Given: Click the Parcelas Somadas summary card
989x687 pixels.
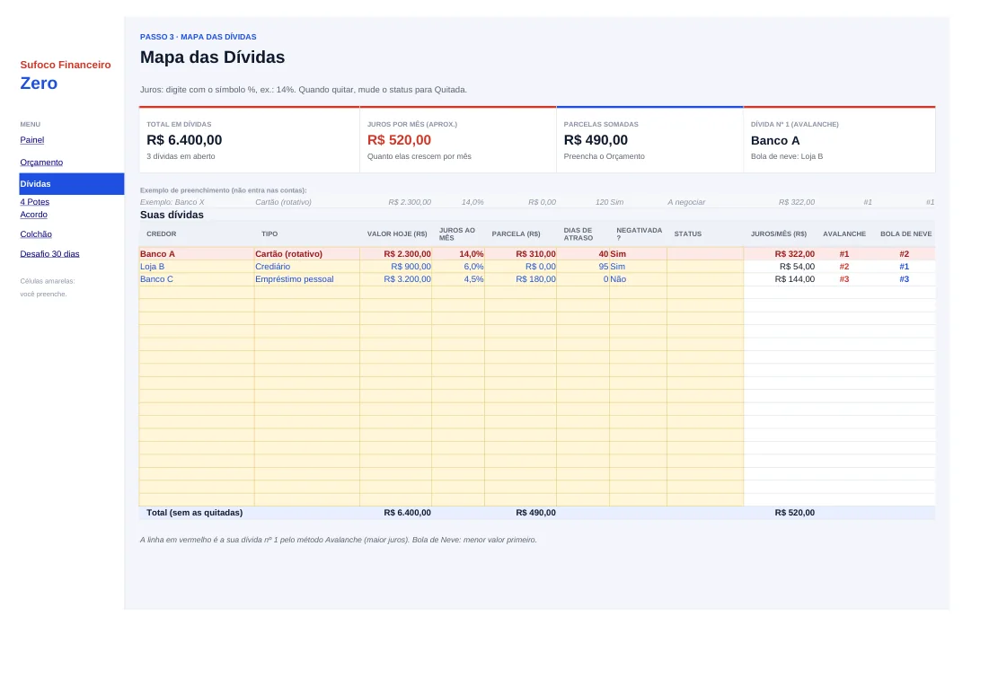Looking at the screenshot, I should point(649,140).
